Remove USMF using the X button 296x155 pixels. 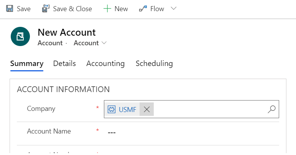coord(147,109)
